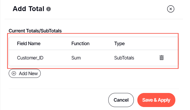Click the Current Totals/SubTotals heading
Image resolution: width=190 pixels, height=110 pixels.
[x=35, y=31]
